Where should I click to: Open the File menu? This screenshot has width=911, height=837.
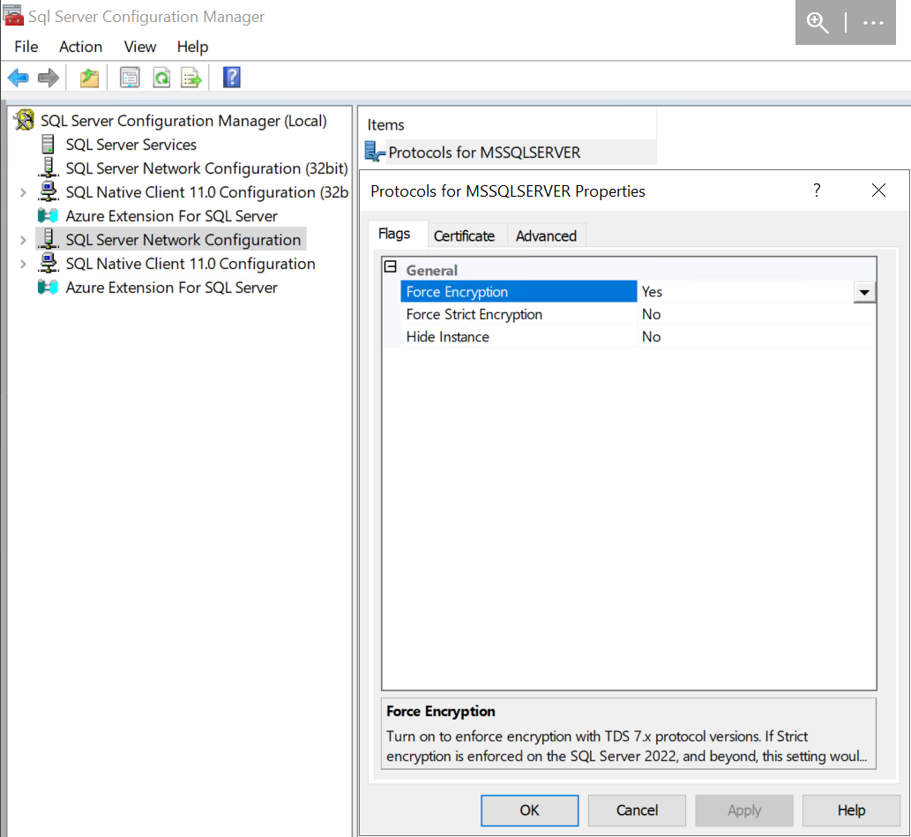26,47
